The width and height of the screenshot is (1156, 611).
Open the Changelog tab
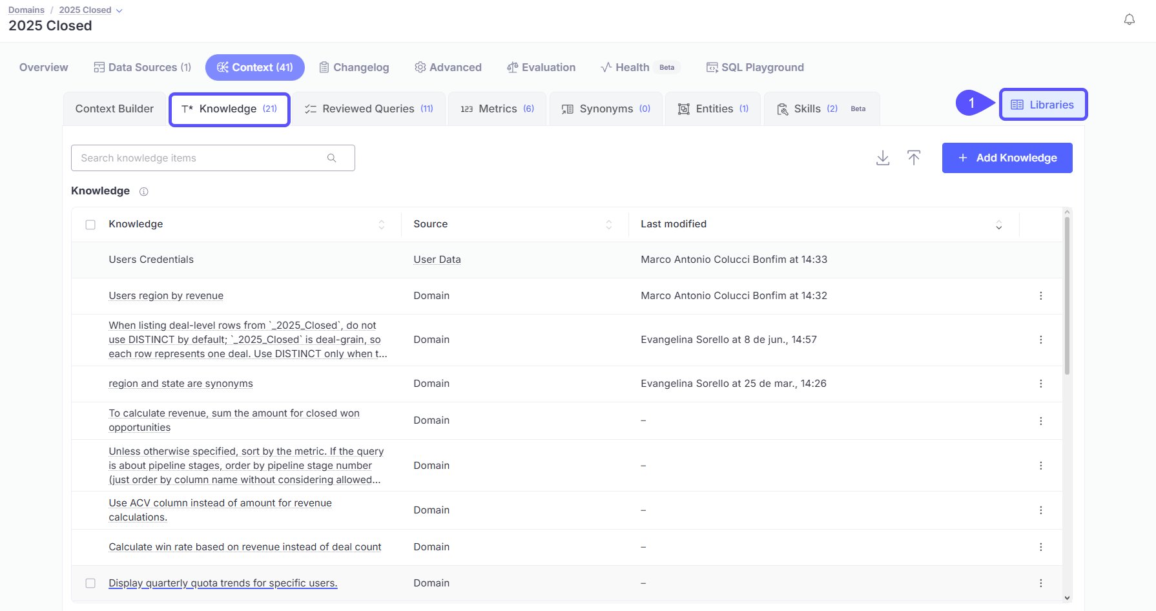pos(355,67)
